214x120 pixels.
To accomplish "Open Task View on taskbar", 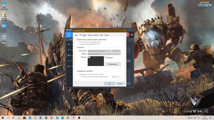I will (x=13, y=118).
